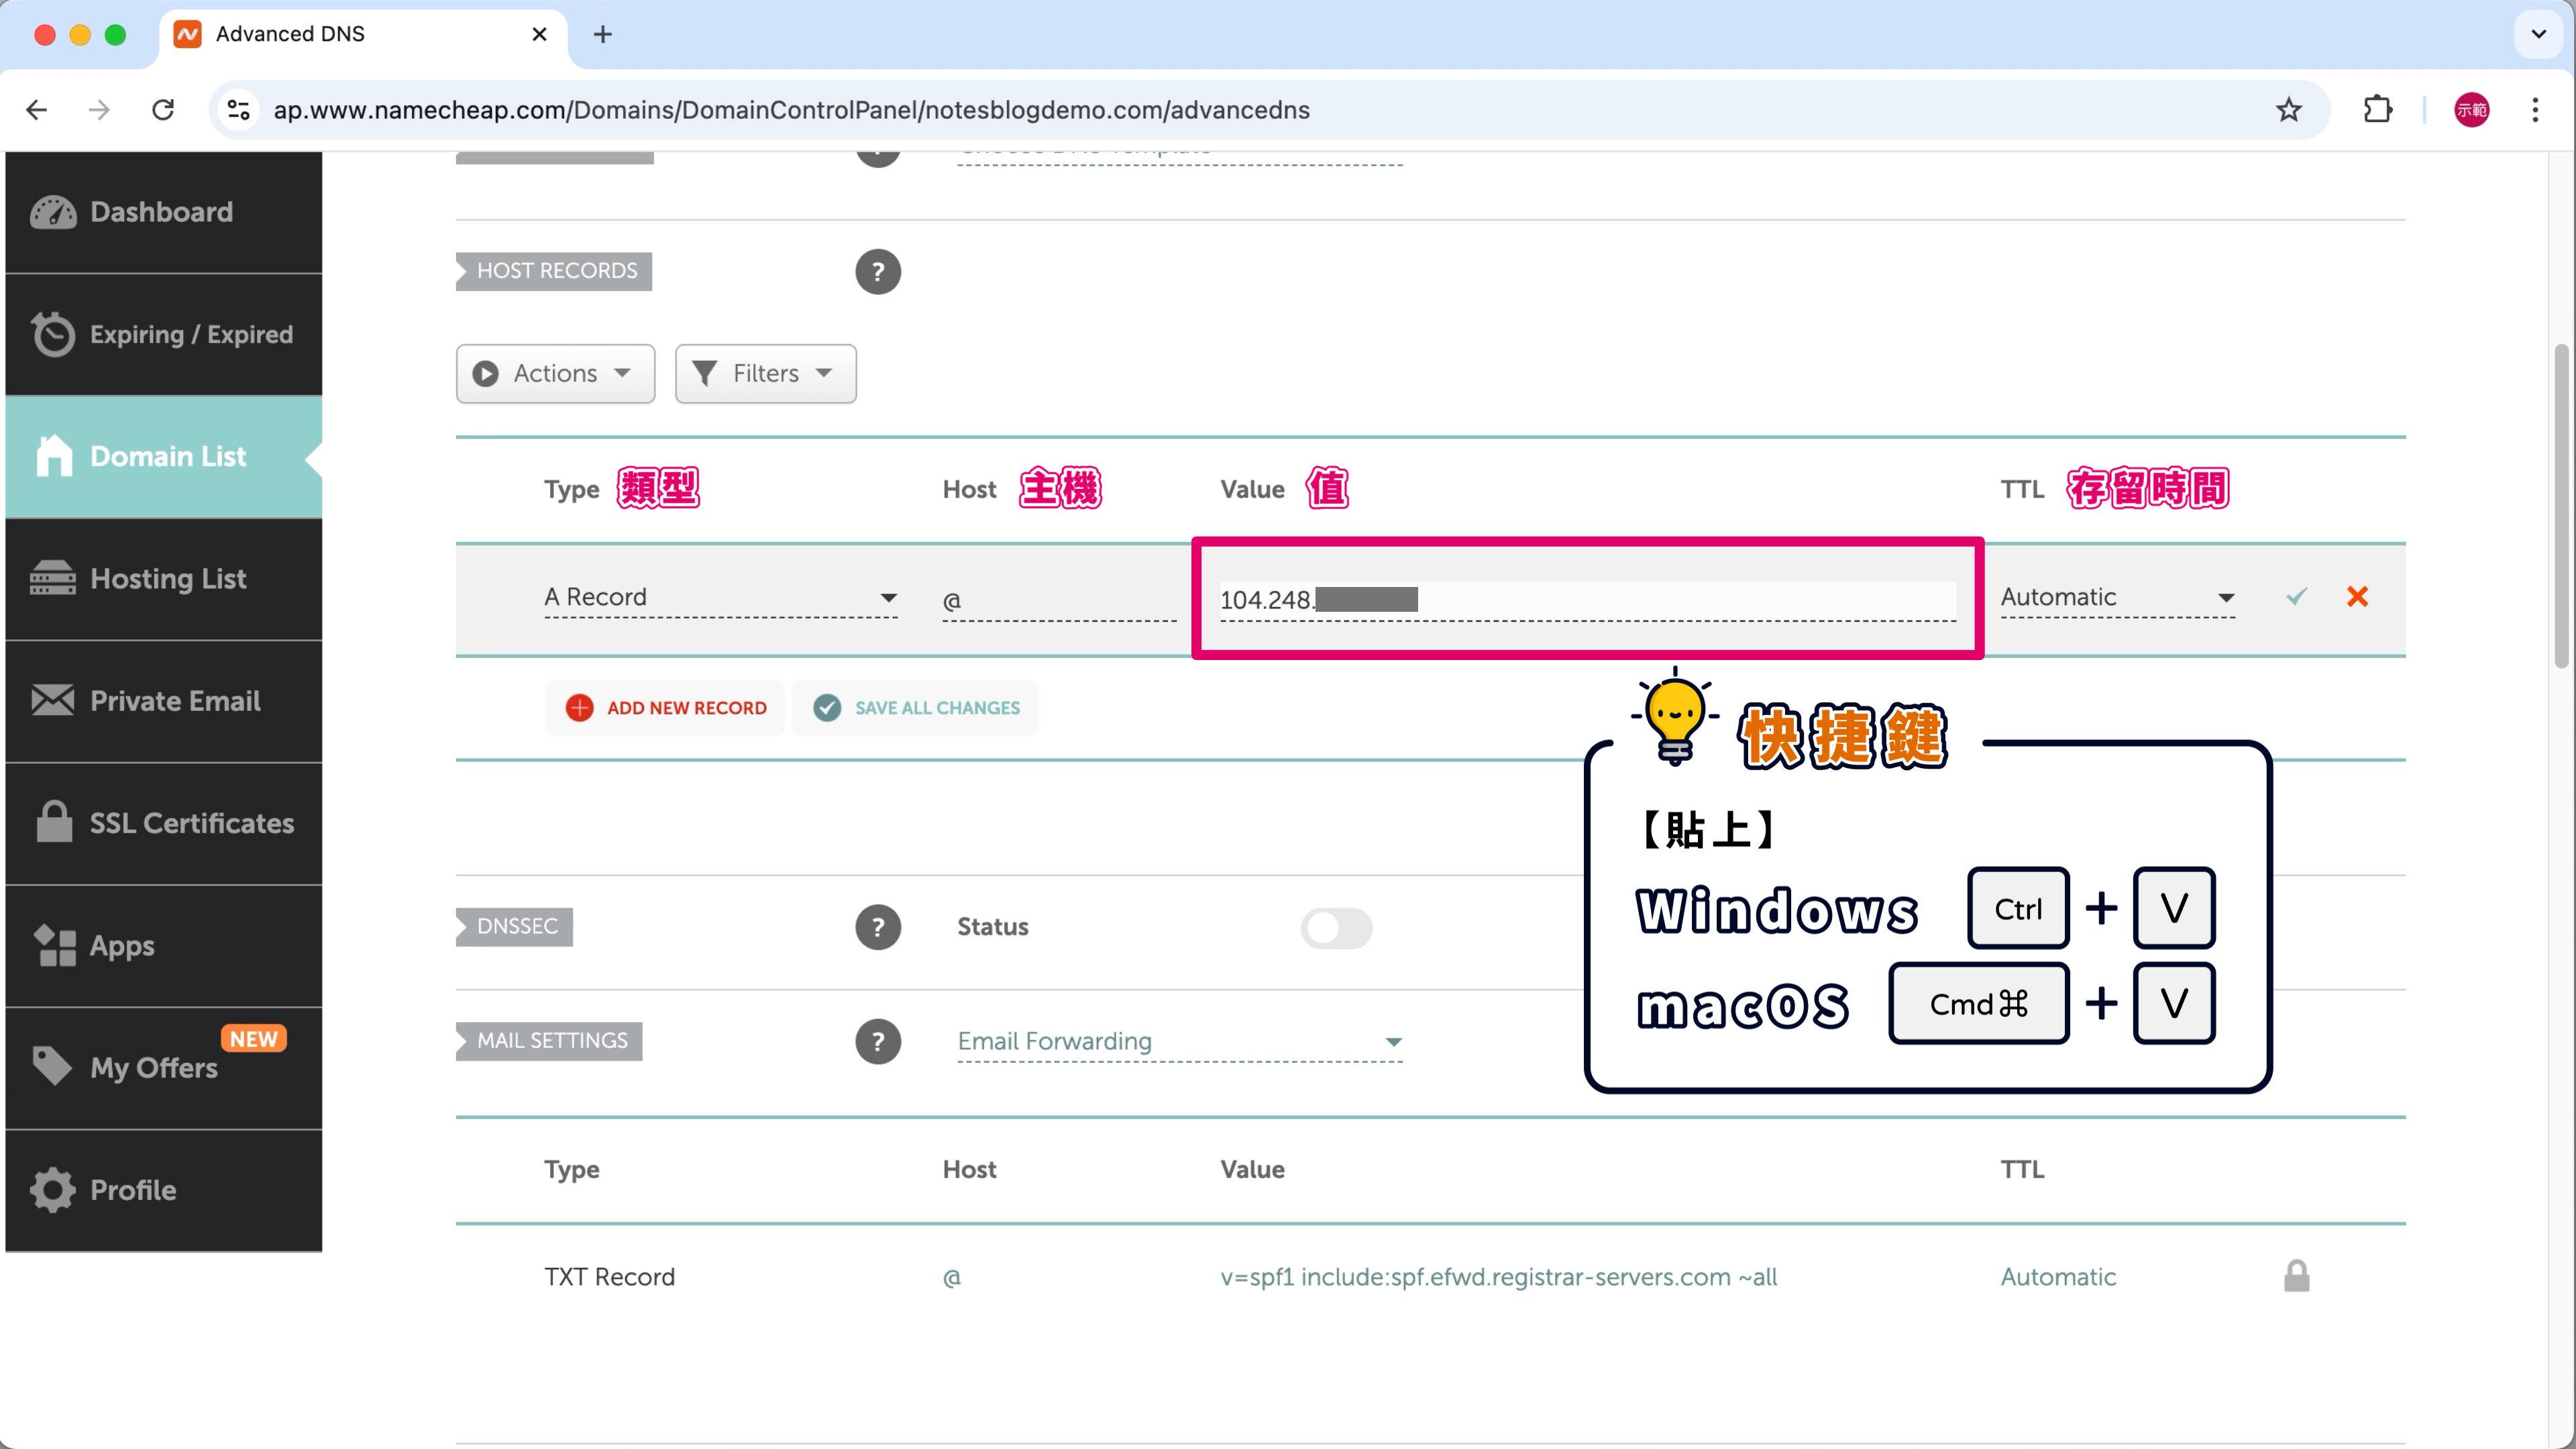Viewport: 2576px width, 1449px height.
Task: Expand the A Record type dropdown
Action: 720,597
